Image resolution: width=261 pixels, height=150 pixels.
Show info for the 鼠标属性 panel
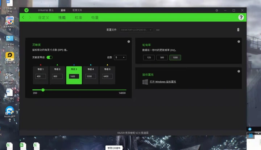click(239, 71)
